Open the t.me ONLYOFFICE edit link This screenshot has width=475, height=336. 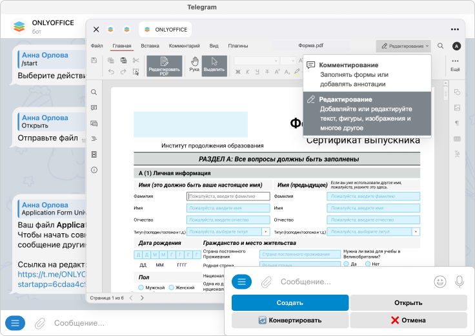point(52,279)
